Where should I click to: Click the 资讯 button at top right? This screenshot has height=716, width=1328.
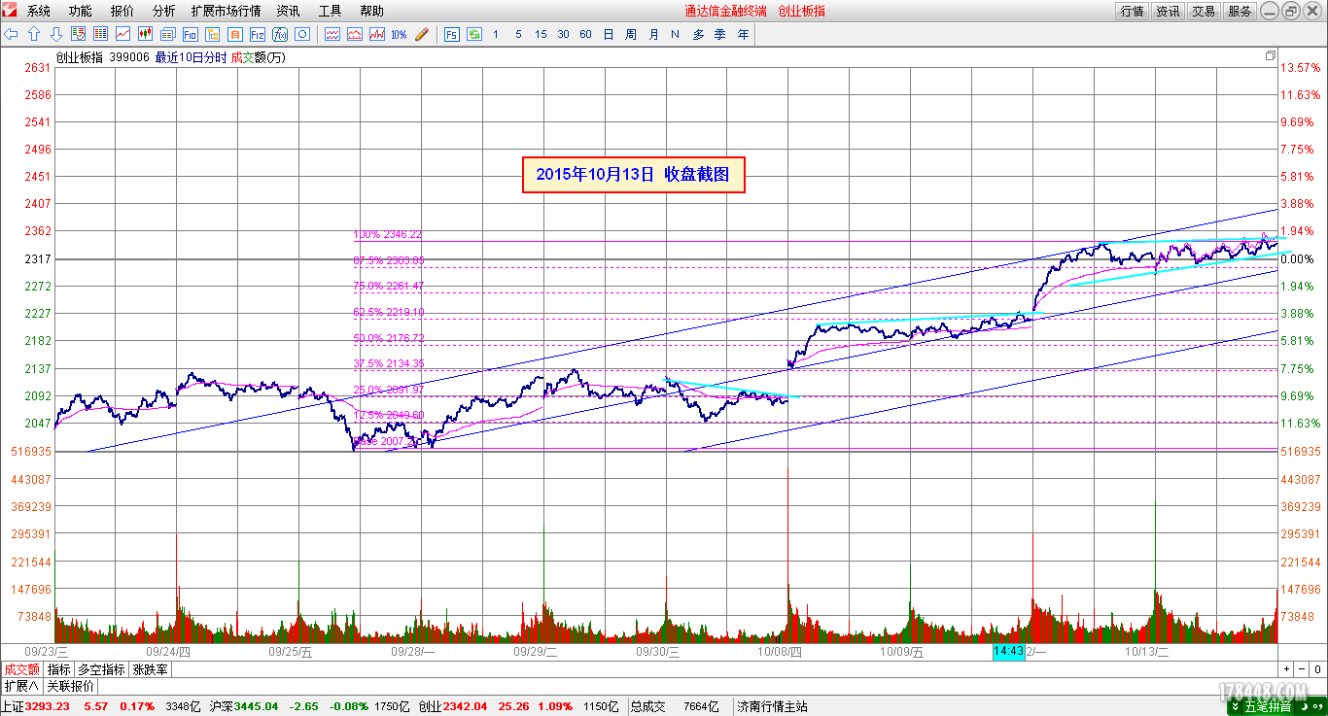click(1168, 11)
